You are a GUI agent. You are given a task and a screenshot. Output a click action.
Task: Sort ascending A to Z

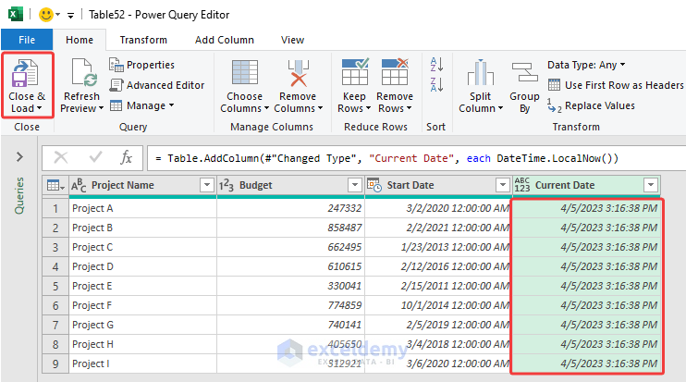(x=436, y=65)
